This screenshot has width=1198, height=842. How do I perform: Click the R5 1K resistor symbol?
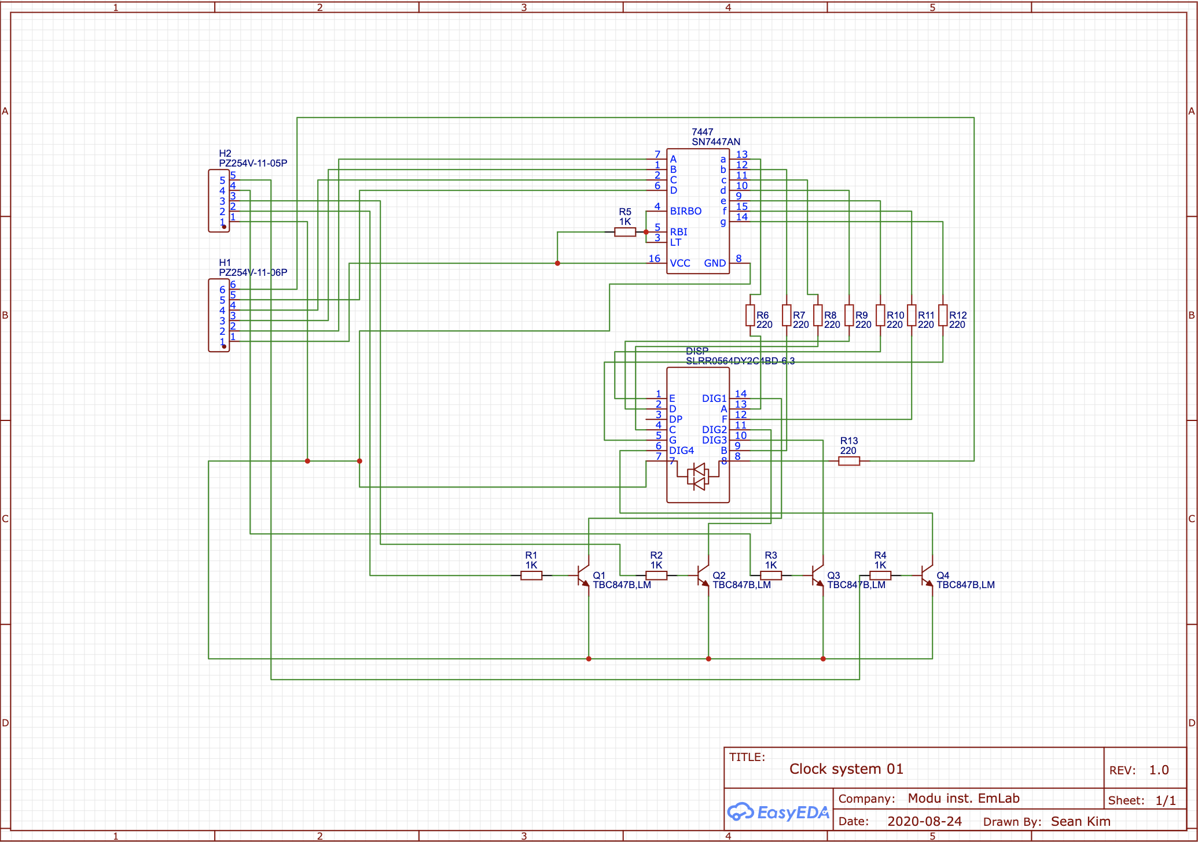click(625, 232)
